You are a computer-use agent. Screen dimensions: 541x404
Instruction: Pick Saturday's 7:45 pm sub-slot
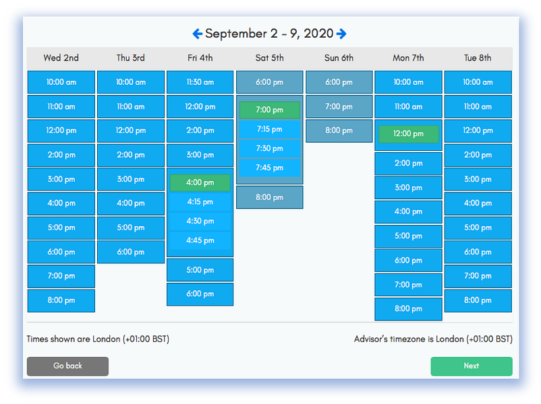coord(269,168)
